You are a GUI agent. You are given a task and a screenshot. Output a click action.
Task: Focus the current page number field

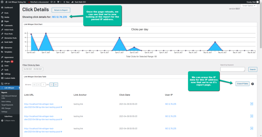tap(43, 84)
